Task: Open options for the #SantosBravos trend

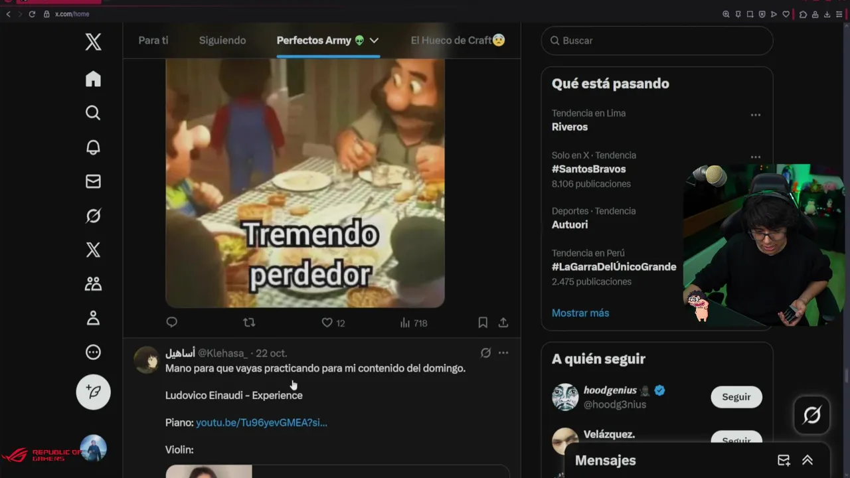Action: point(755,157)
